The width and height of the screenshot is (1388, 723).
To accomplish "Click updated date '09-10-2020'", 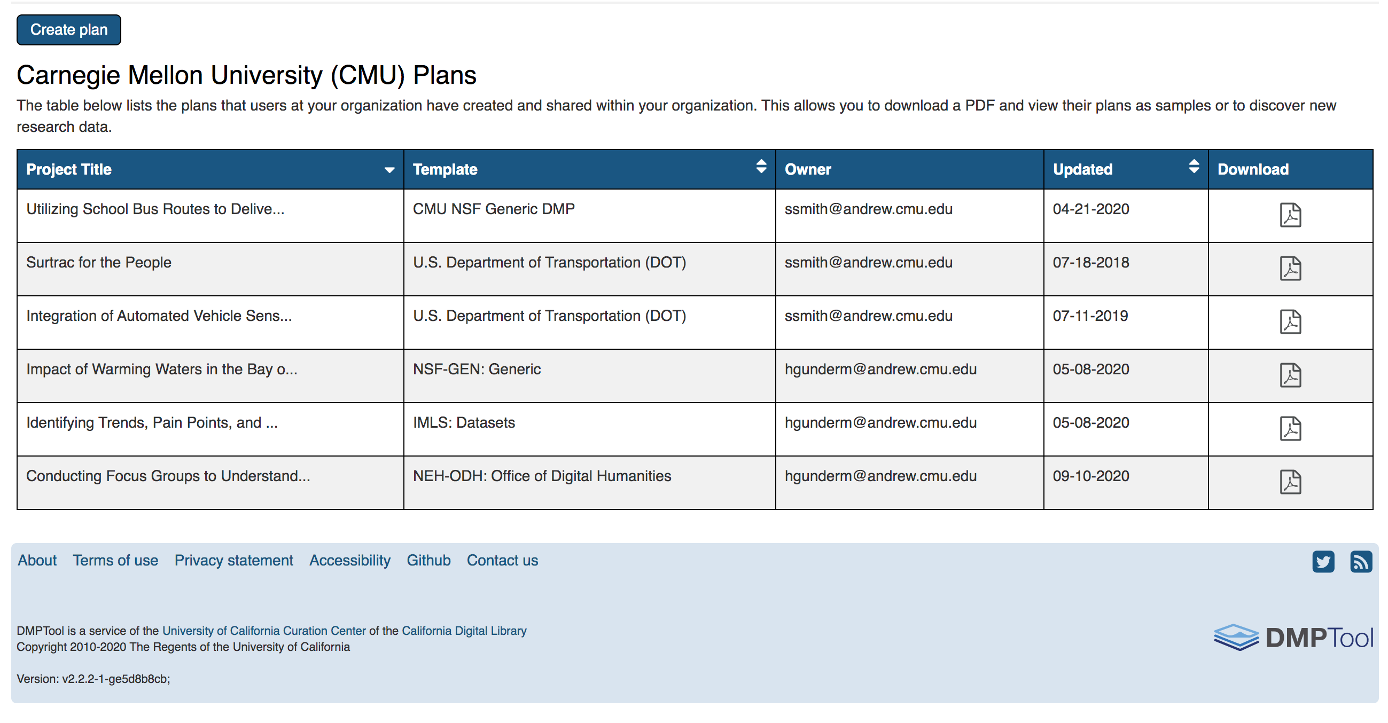I will pos(1090,475).
